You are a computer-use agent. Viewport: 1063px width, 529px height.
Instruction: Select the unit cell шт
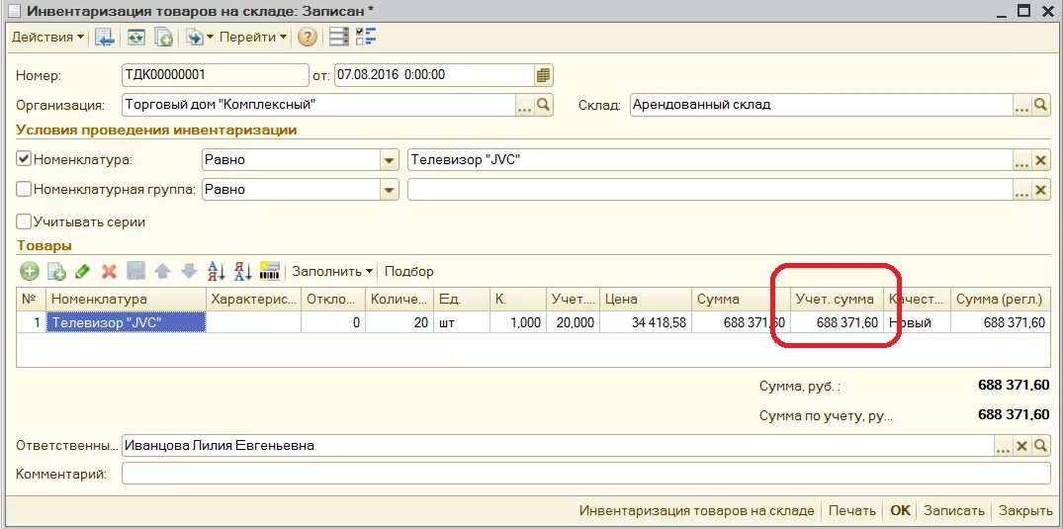coord(462,322)
